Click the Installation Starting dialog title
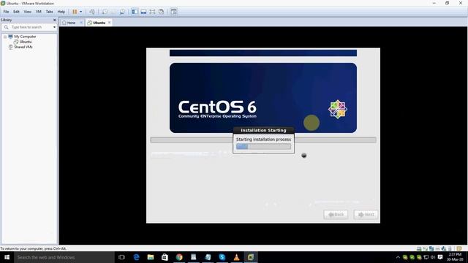Viewport: 468px width, 263px height. (x=263, y=130)
